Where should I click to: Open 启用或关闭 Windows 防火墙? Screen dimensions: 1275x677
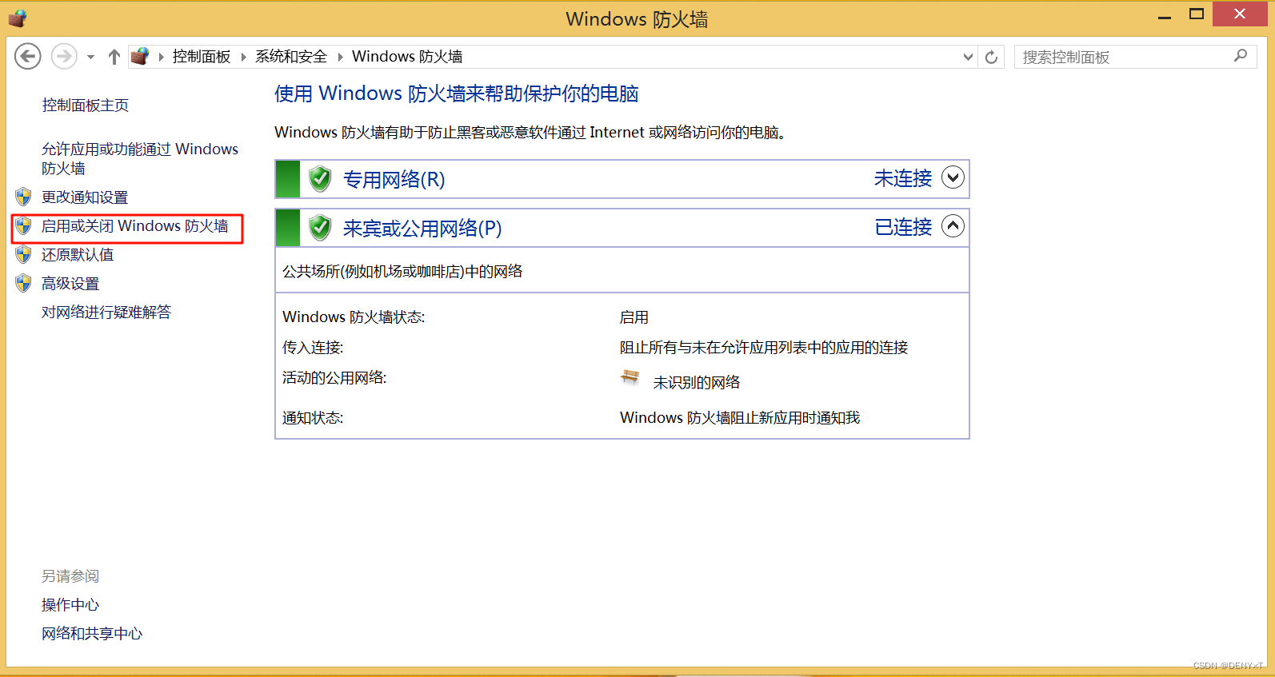135,226
